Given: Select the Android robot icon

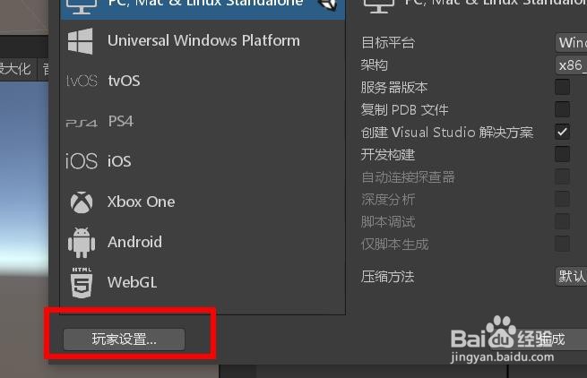Looking at the screenshot, I should click(x=82, y=243).
